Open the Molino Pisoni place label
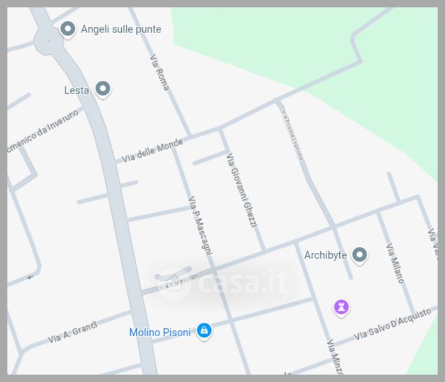The height and width of the screenshot is (382, 445). coord(160,332)
